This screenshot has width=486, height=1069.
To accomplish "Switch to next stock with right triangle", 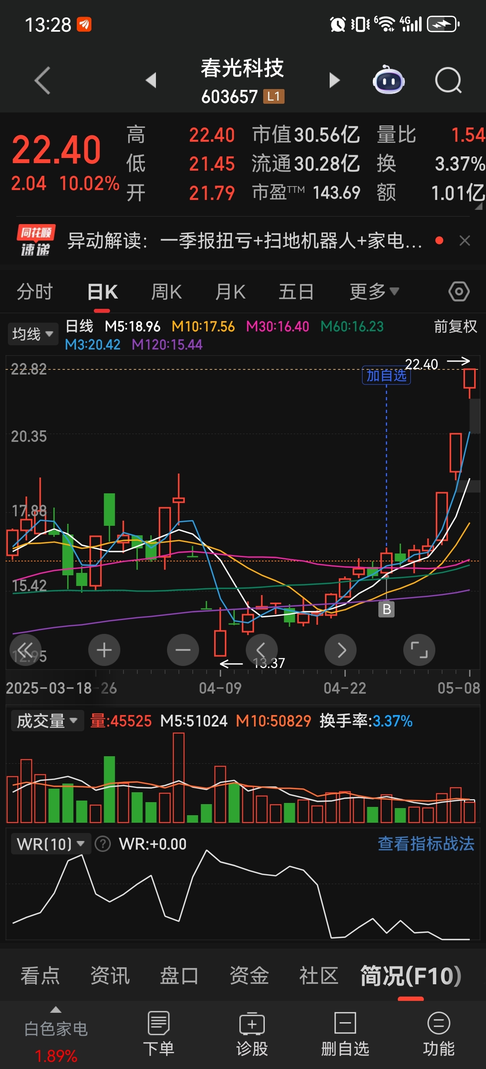I will 334,80.
